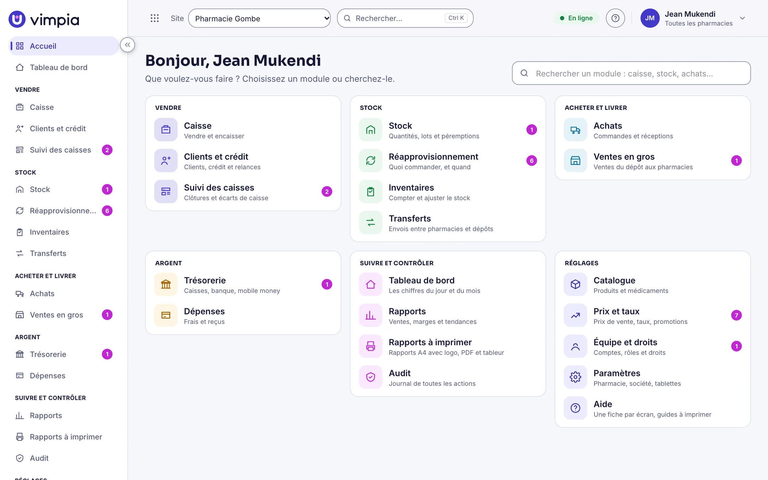The width and height of the screenshot is (768, 480).
Task: Click the vimpia logo
Action: [x=44, y=19]
